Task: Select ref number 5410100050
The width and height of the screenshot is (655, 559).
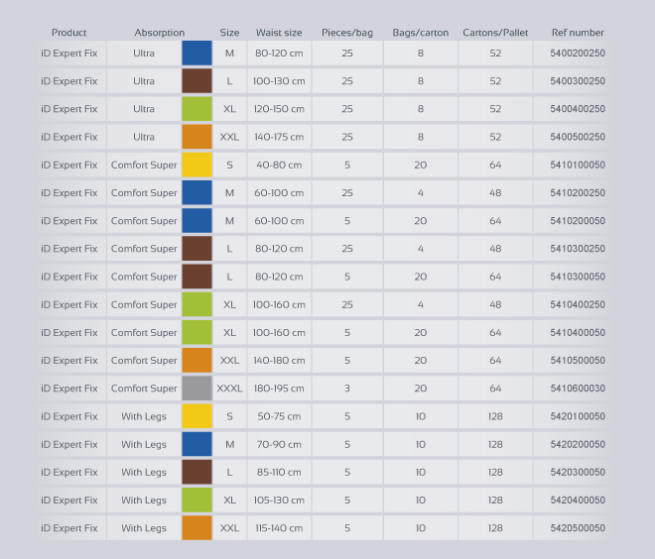Action: coord(578,165)
